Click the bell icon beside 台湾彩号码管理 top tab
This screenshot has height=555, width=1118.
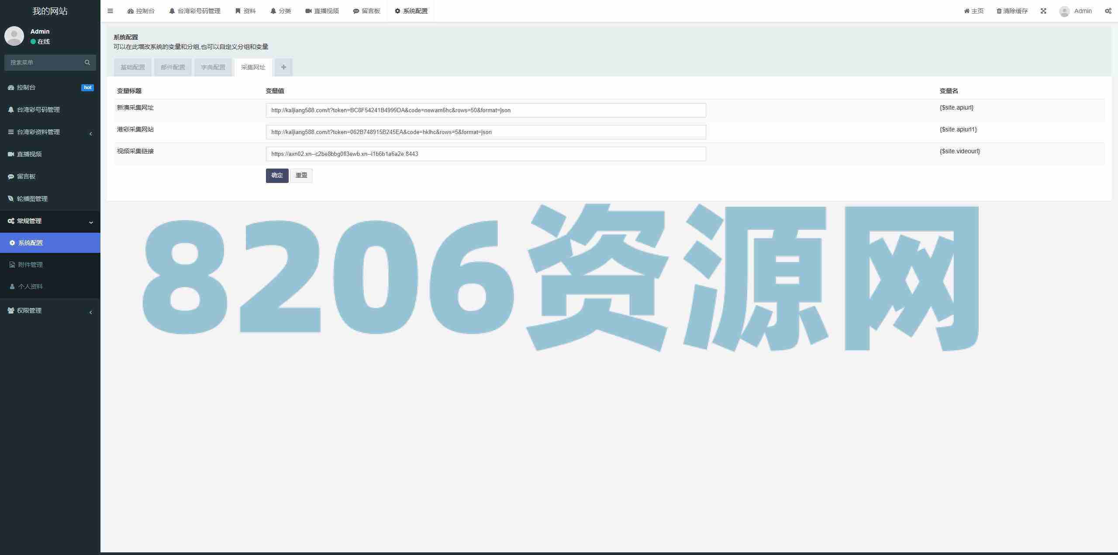(x=172, y=11)
